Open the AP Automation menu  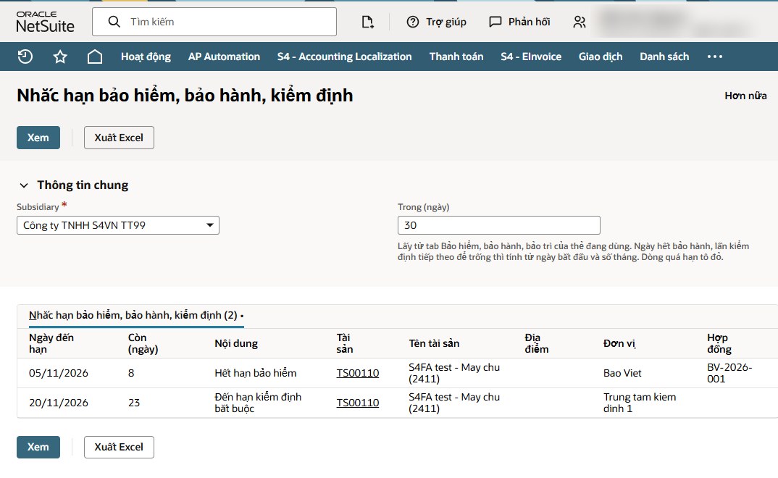(224, 56)
